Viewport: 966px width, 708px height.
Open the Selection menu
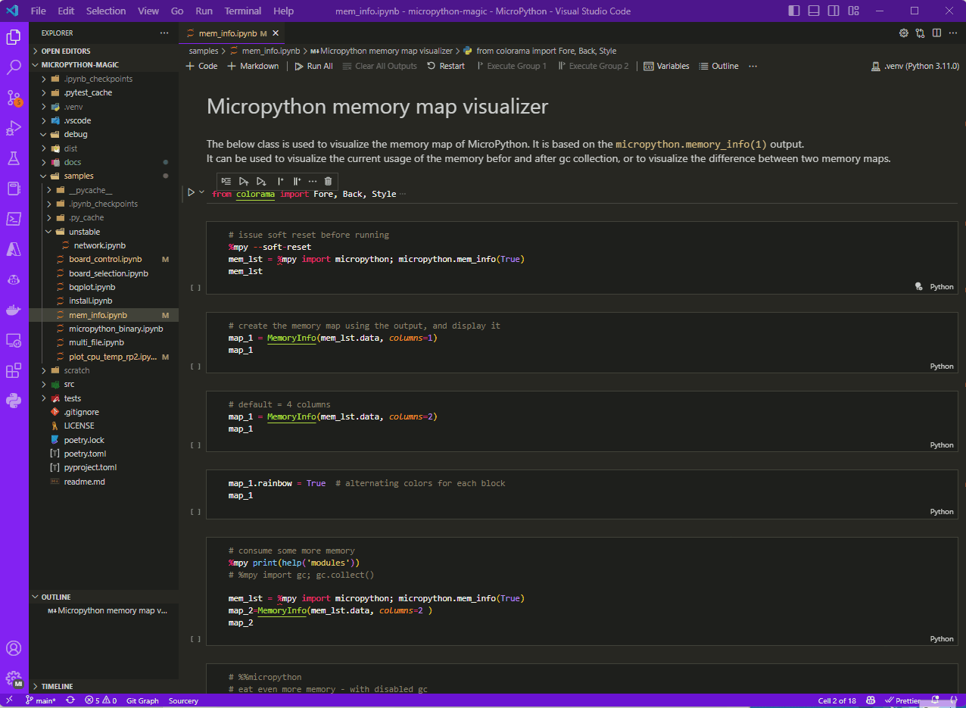tap(106, 11)
